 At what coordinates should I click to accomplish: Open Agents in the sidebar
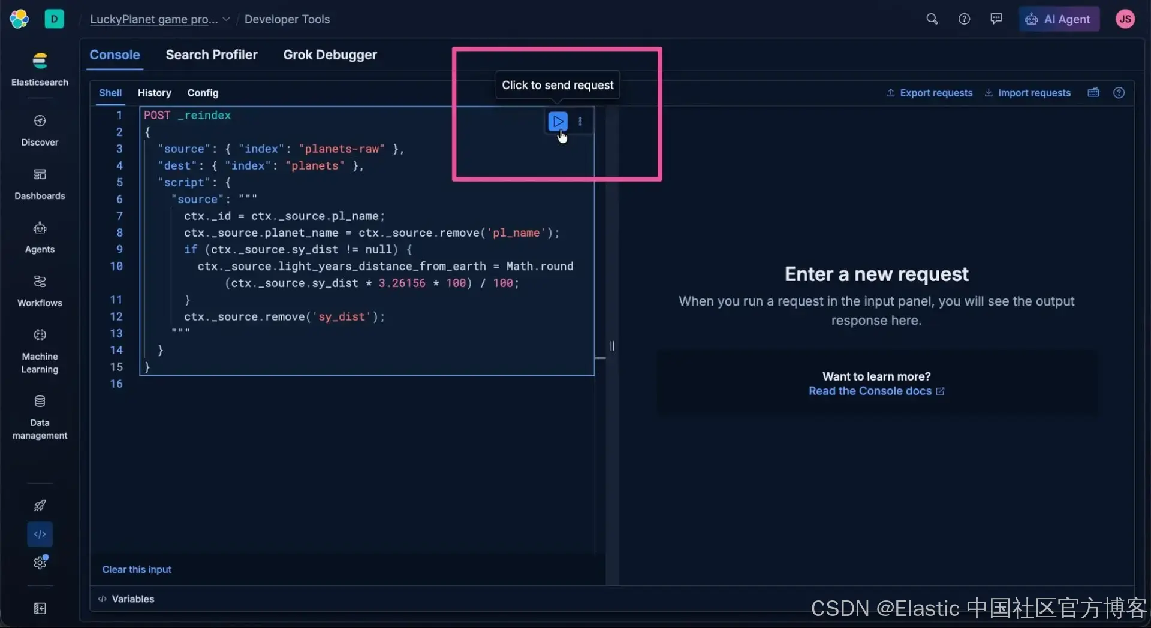[x=40, y=238]
